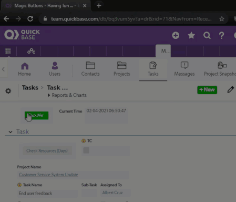
Task: Click the browser forward arrow
Action: (18, 19)
